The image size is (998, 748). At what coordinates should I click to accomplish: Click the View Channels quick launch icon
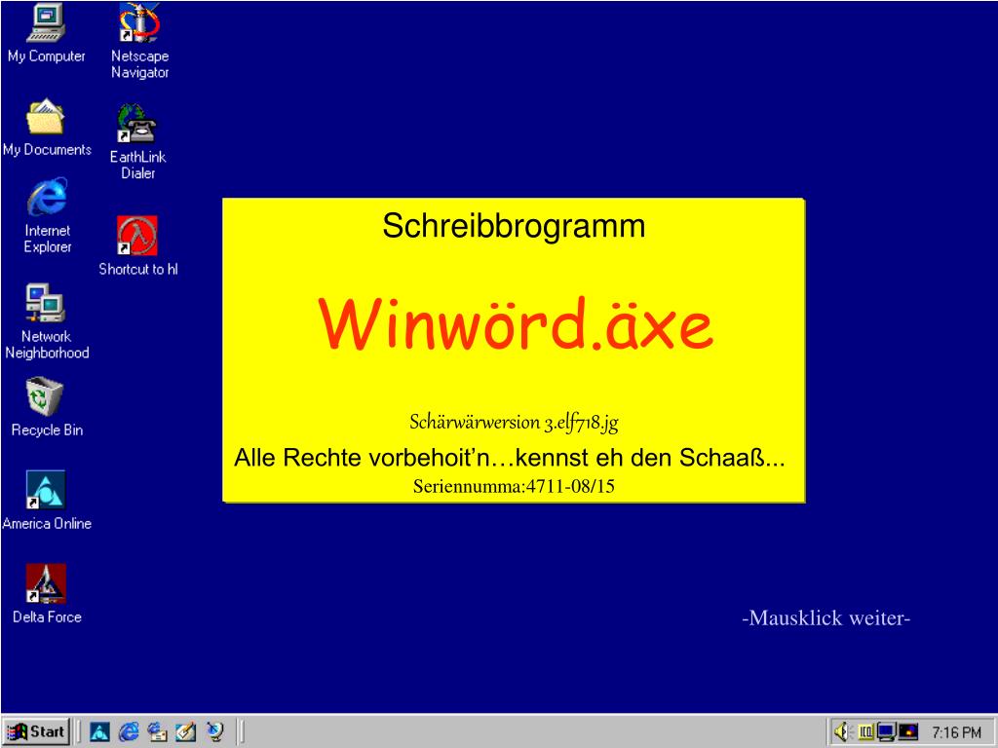click(215, 732)
